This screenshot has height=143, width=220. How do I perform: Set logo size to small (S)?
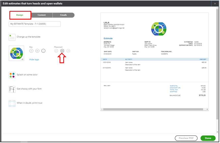[31, 51]
